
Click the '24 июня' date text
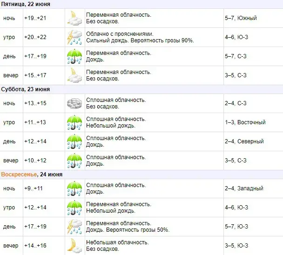tap(51, 174)
